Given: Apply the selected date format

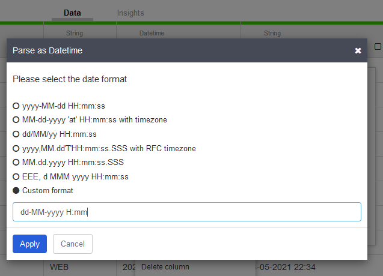Looking at the screenshot, I should click(x=29, y=244).
